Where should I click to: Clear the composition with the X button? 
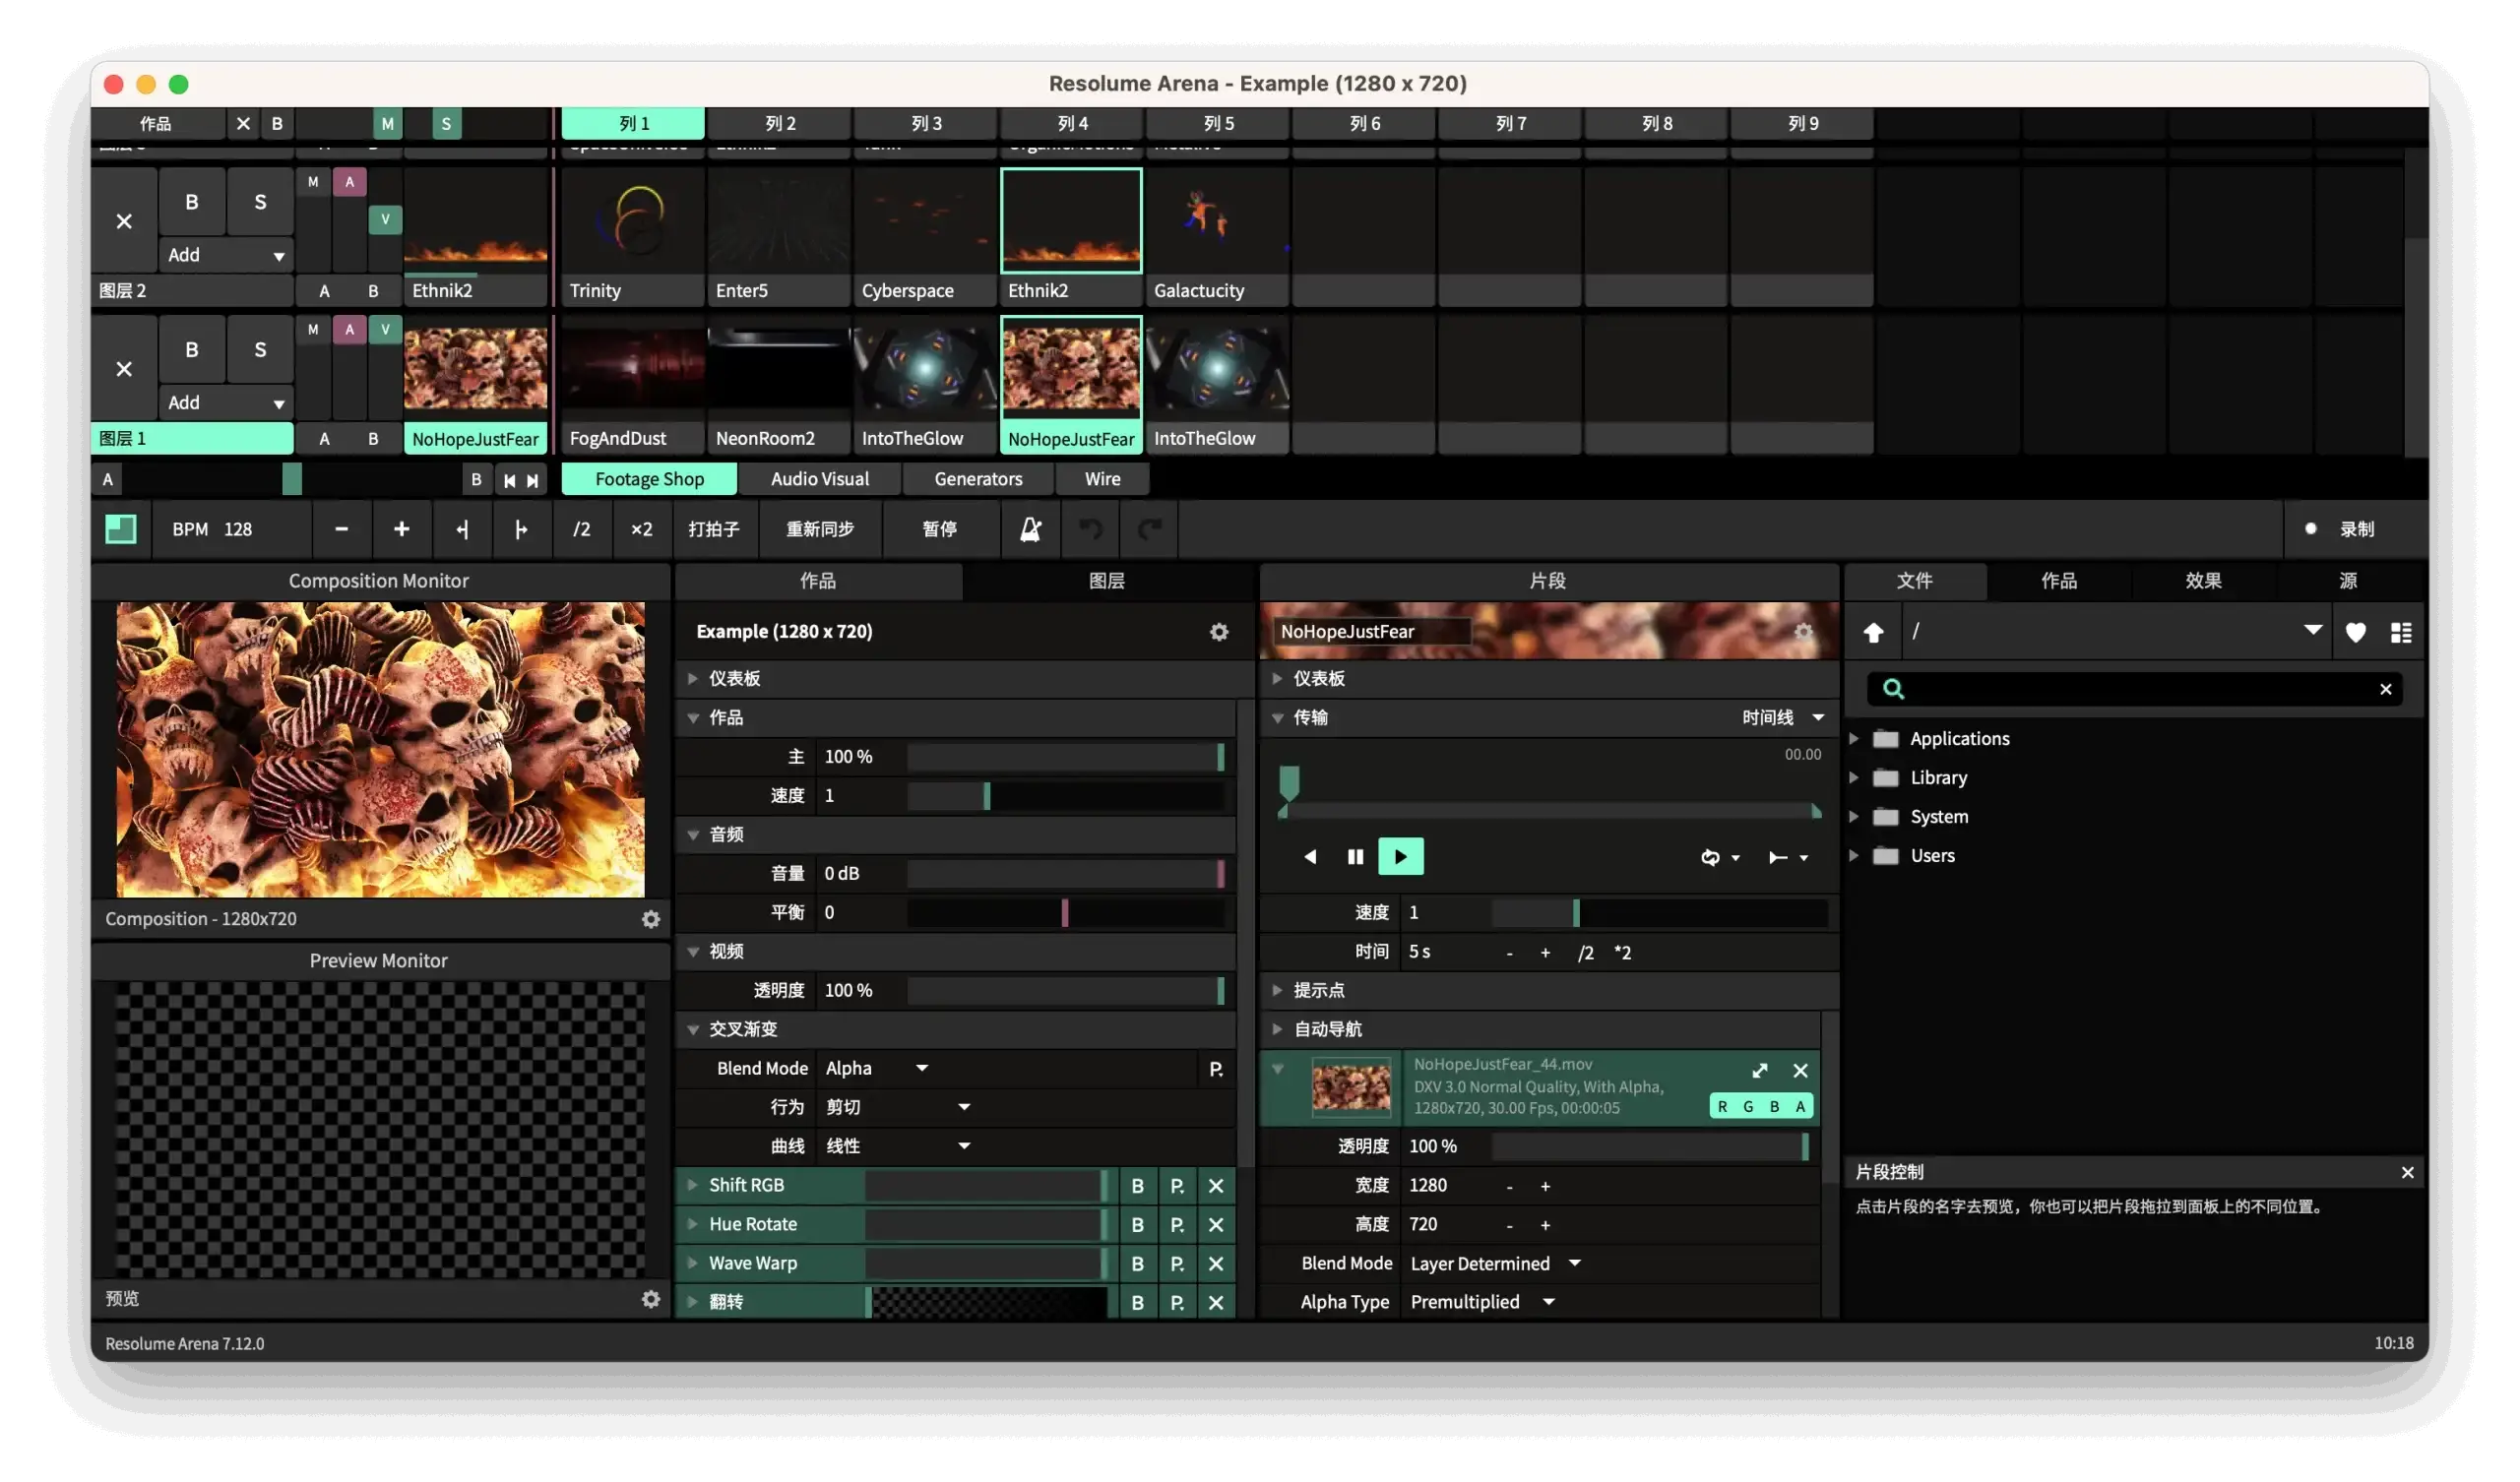(243, 124)
